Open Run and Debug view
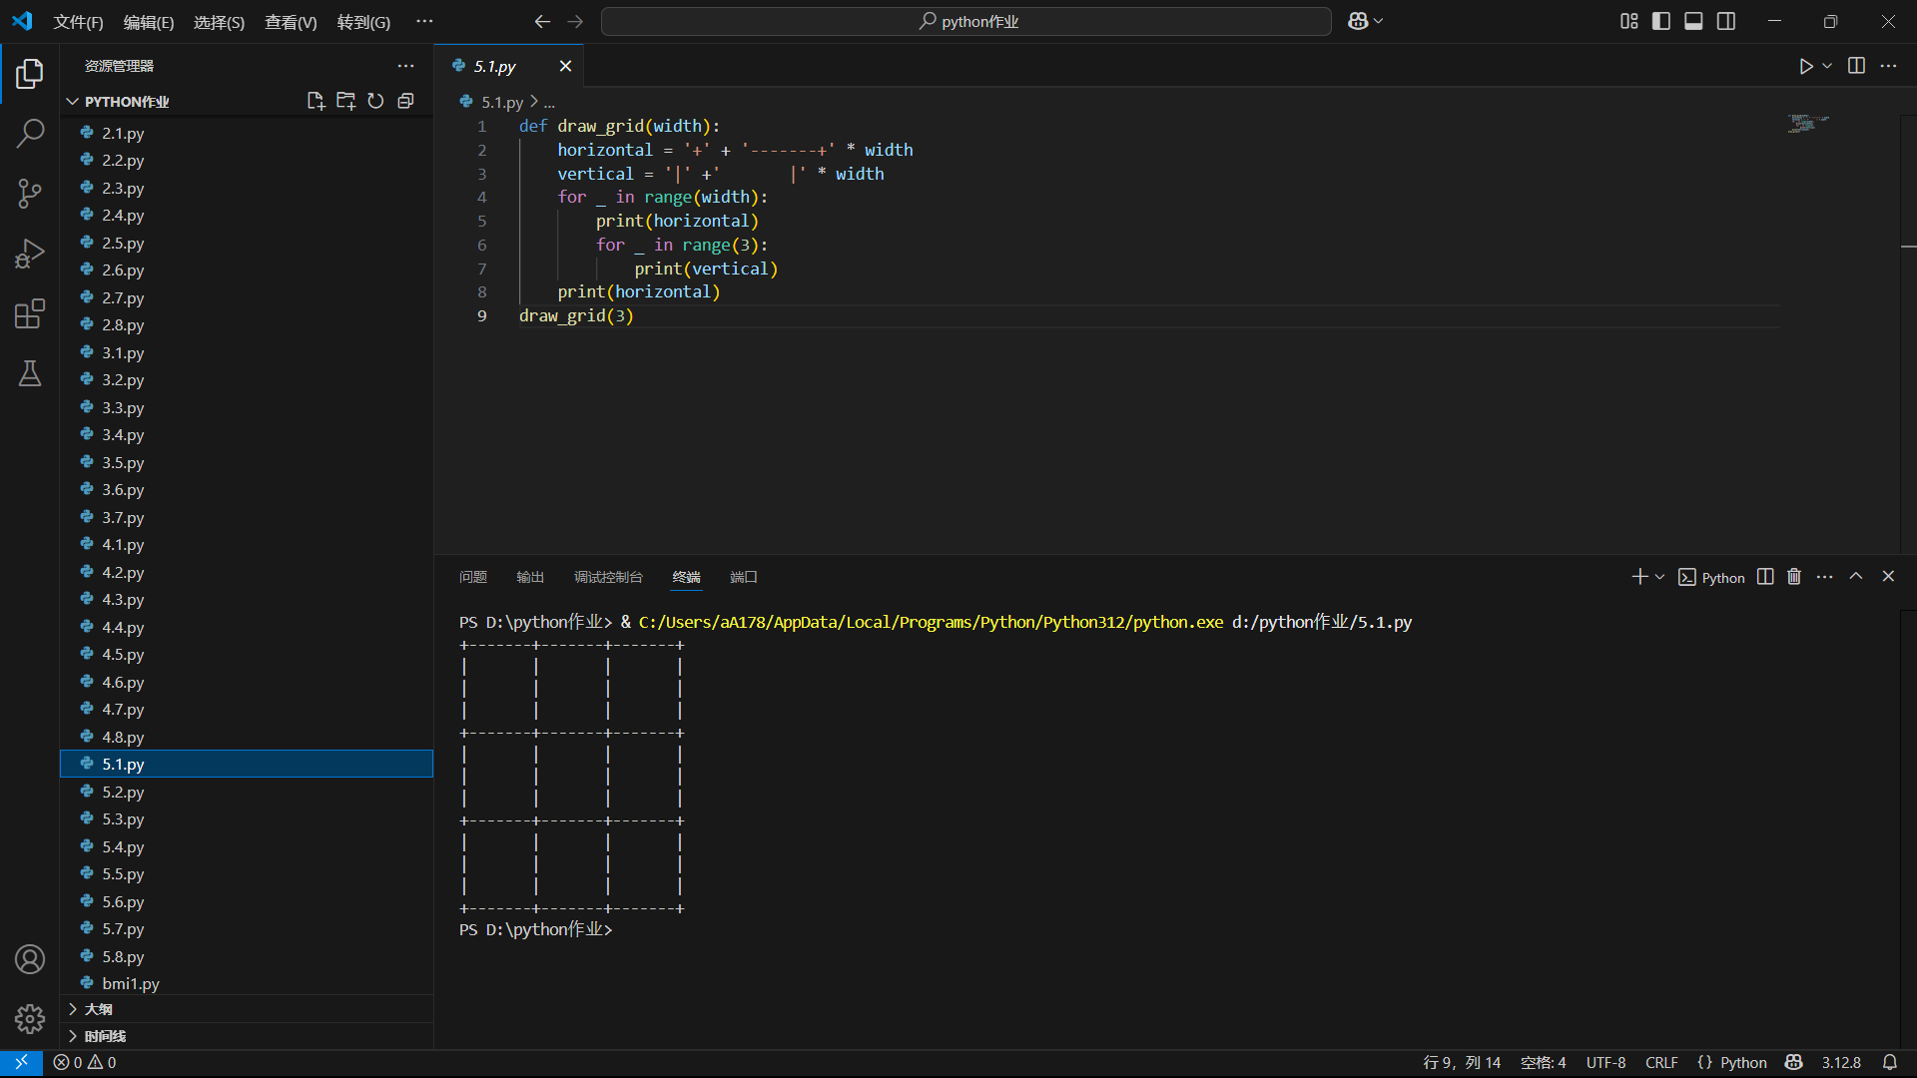 (30, 254)
